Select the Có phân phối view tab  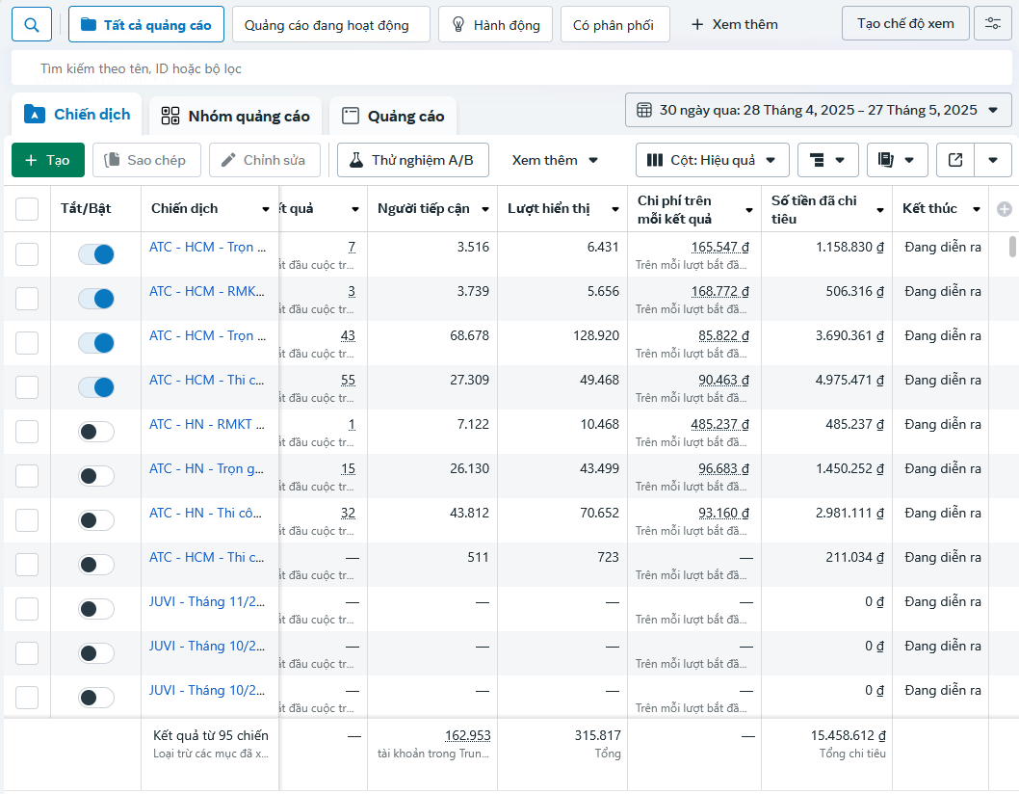[x=614, y=25]
